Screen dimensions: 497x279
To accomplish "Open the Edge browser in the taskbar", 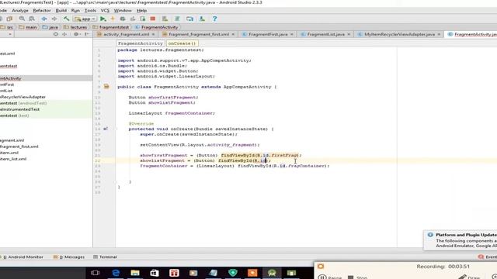I will pyautogui.click(x=116, y=273).
